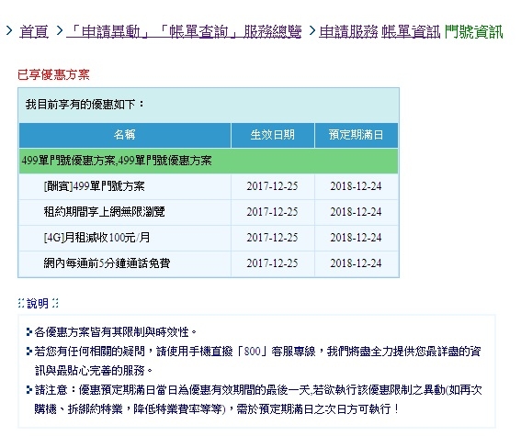
Task: Click 2018-12-24 date in 網內每通前5分鐘 row
Action: tap(356, 263)
